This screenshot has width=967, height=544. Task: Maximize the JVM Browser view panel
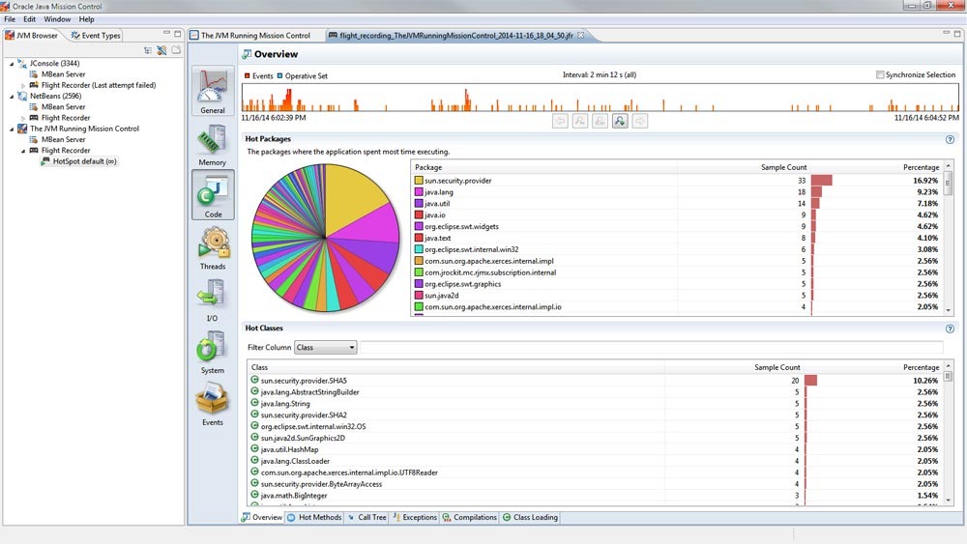(x=178, y=33)
